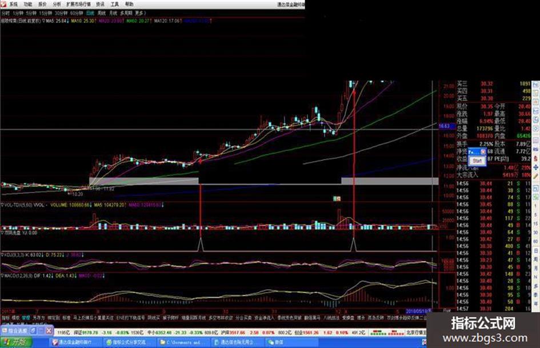The width and height of the screenshot is (540, 348).
Task: Click the blue square icon below pencil
Action: tap(536, 188)
